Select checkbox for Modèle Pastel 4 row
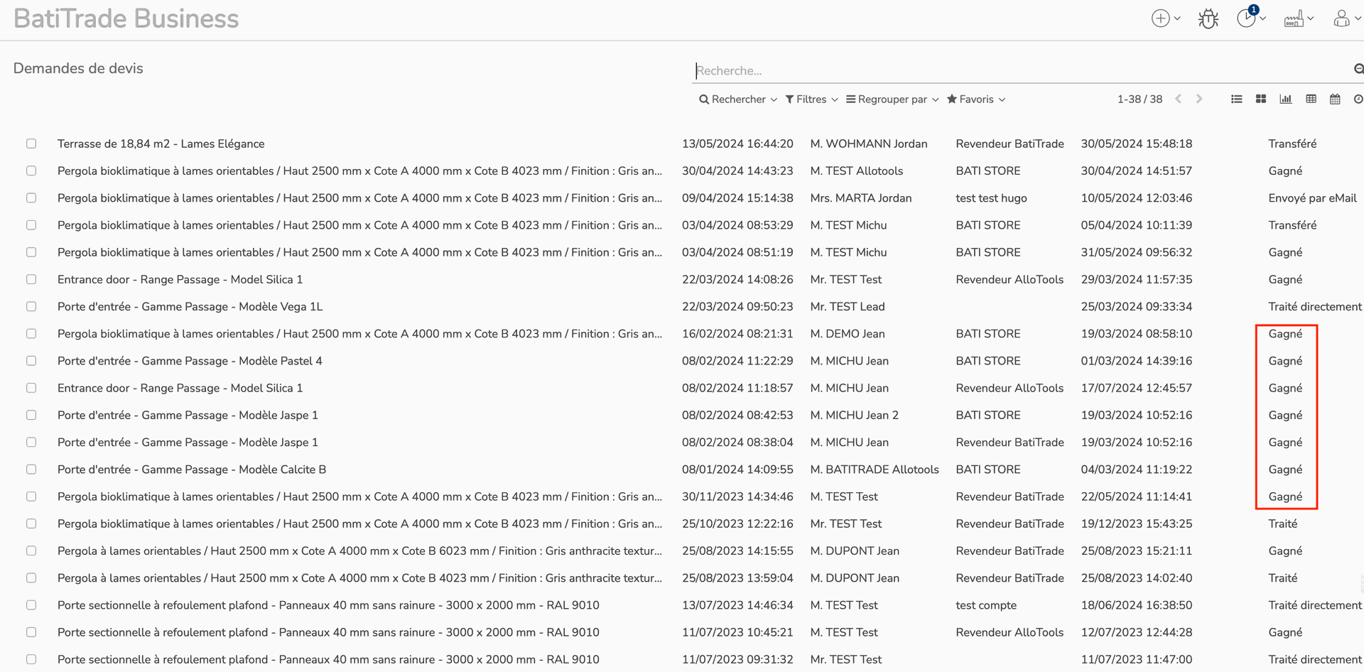This screenshot has width=1364, height=672. 31,361
